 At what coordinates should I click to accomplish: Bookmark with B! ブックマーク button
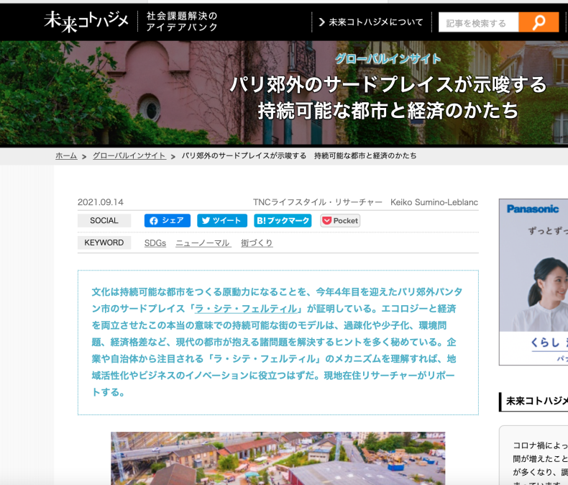click(283, 221)
